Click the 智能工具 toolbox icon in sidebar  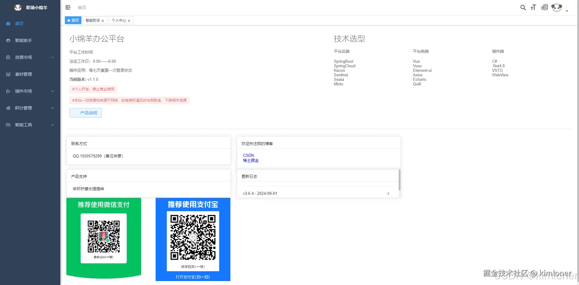pyautogui.click(x=8, y=125)
